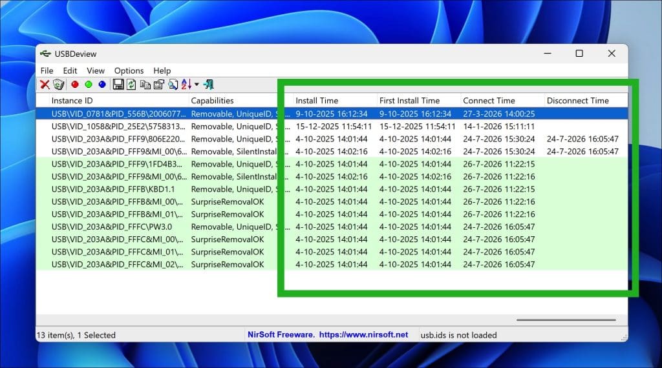Click the exit door toolbar icon
662x368 pixels.
pos(209,85)
